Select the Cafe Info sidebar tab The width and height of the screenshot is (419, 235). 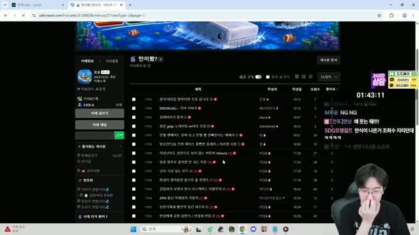[87, 61]
